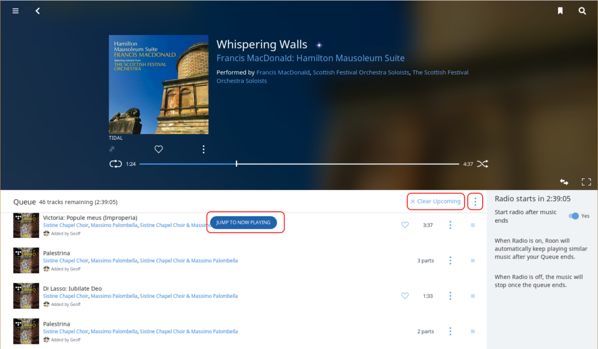Open Scottish Festival Orchestra Soloists link
This screenshot has width=598, height=349.
coord(361,72)
